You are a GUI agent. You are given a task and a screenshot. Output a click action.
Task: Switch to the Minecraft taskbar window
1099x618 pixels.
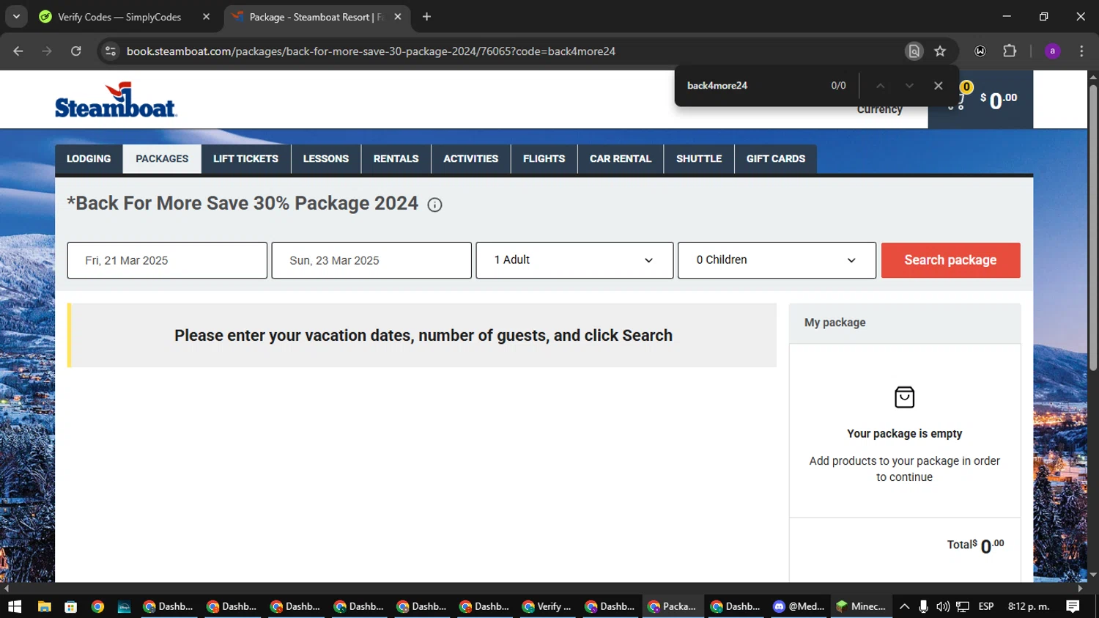click(x=862, y=606)
